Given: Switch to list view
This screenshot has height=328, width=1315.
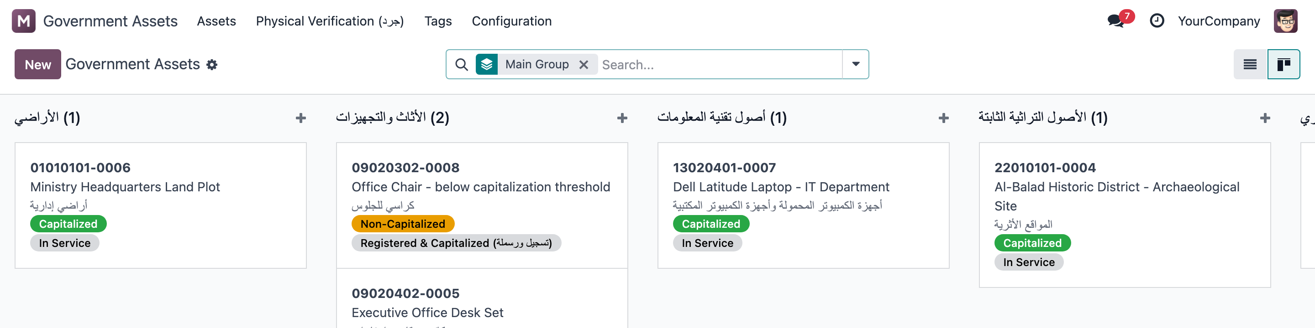Looking at the screenshot, I should [x=1250, y=64].
